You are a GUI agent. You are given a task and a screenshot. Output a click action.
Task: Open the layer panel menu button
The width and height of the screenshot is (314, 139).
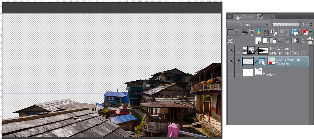(230, 16)
